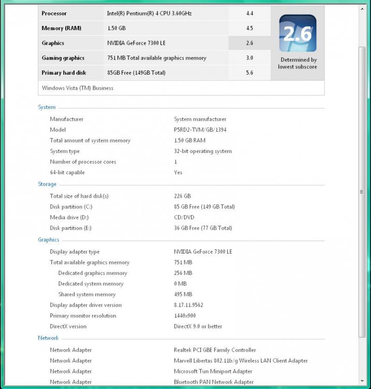Click the blue Graphics section heading
This screenshot has height=389, width=371.
click(x=49, y=240)
